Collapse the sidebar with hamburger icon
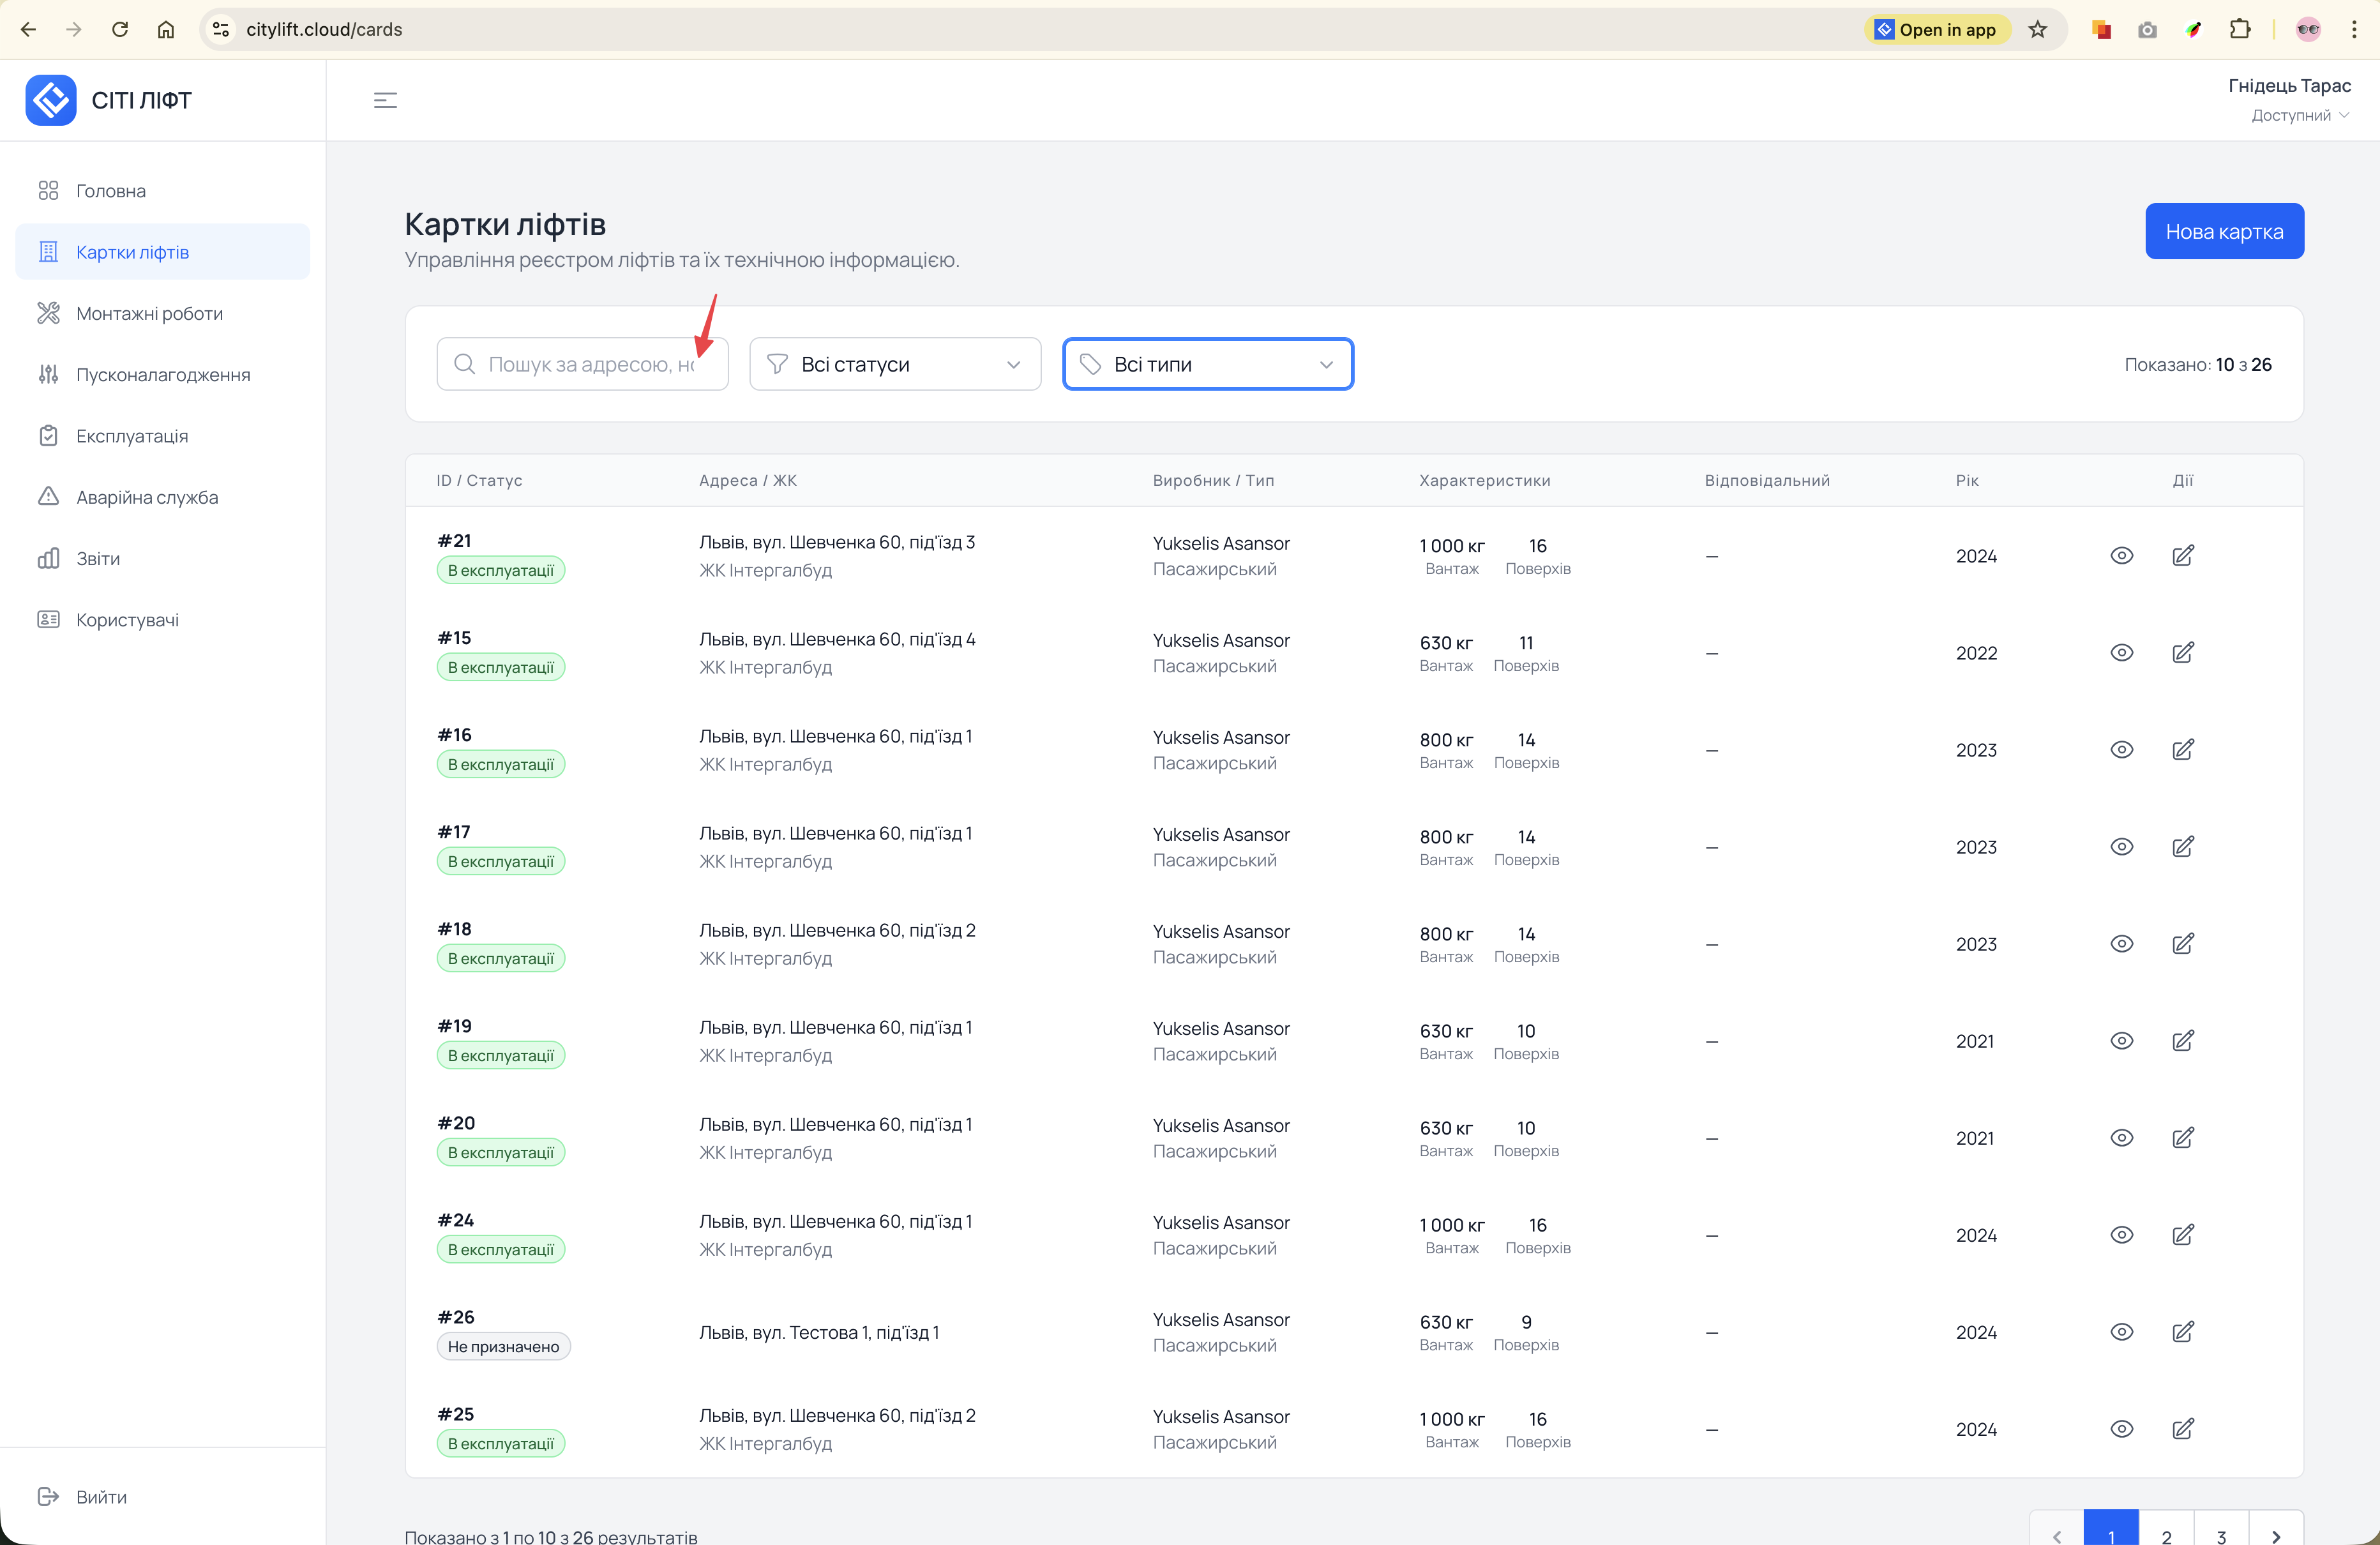The height and width of the screenshot is (1545, 2380). click(385, 100)
